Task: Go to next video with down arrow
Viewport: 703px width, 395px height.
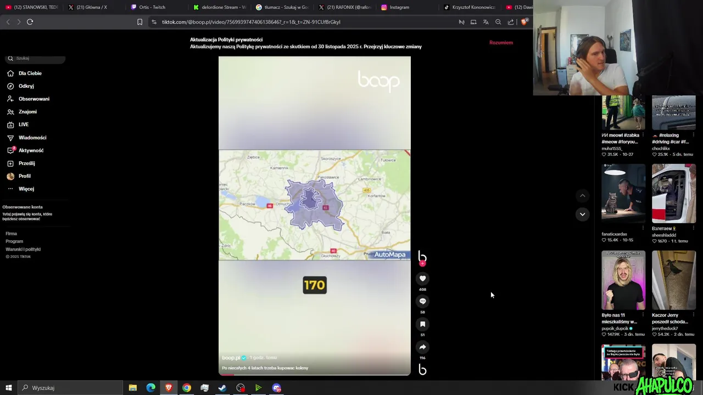Action: [583, 215]
